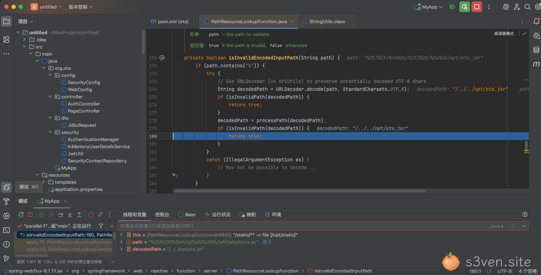Open the Services tool window
Viewport: 541px width, 275px height.
[6, 216]
